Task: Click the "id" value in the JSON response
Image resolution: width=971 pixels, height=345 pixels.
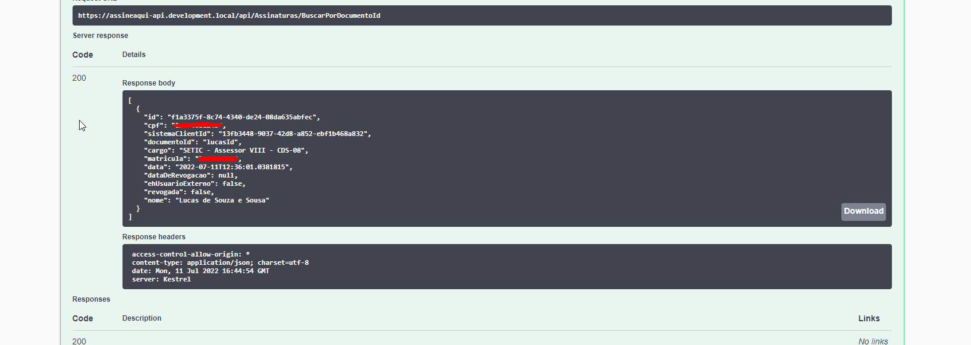Action: pos(244,118)
